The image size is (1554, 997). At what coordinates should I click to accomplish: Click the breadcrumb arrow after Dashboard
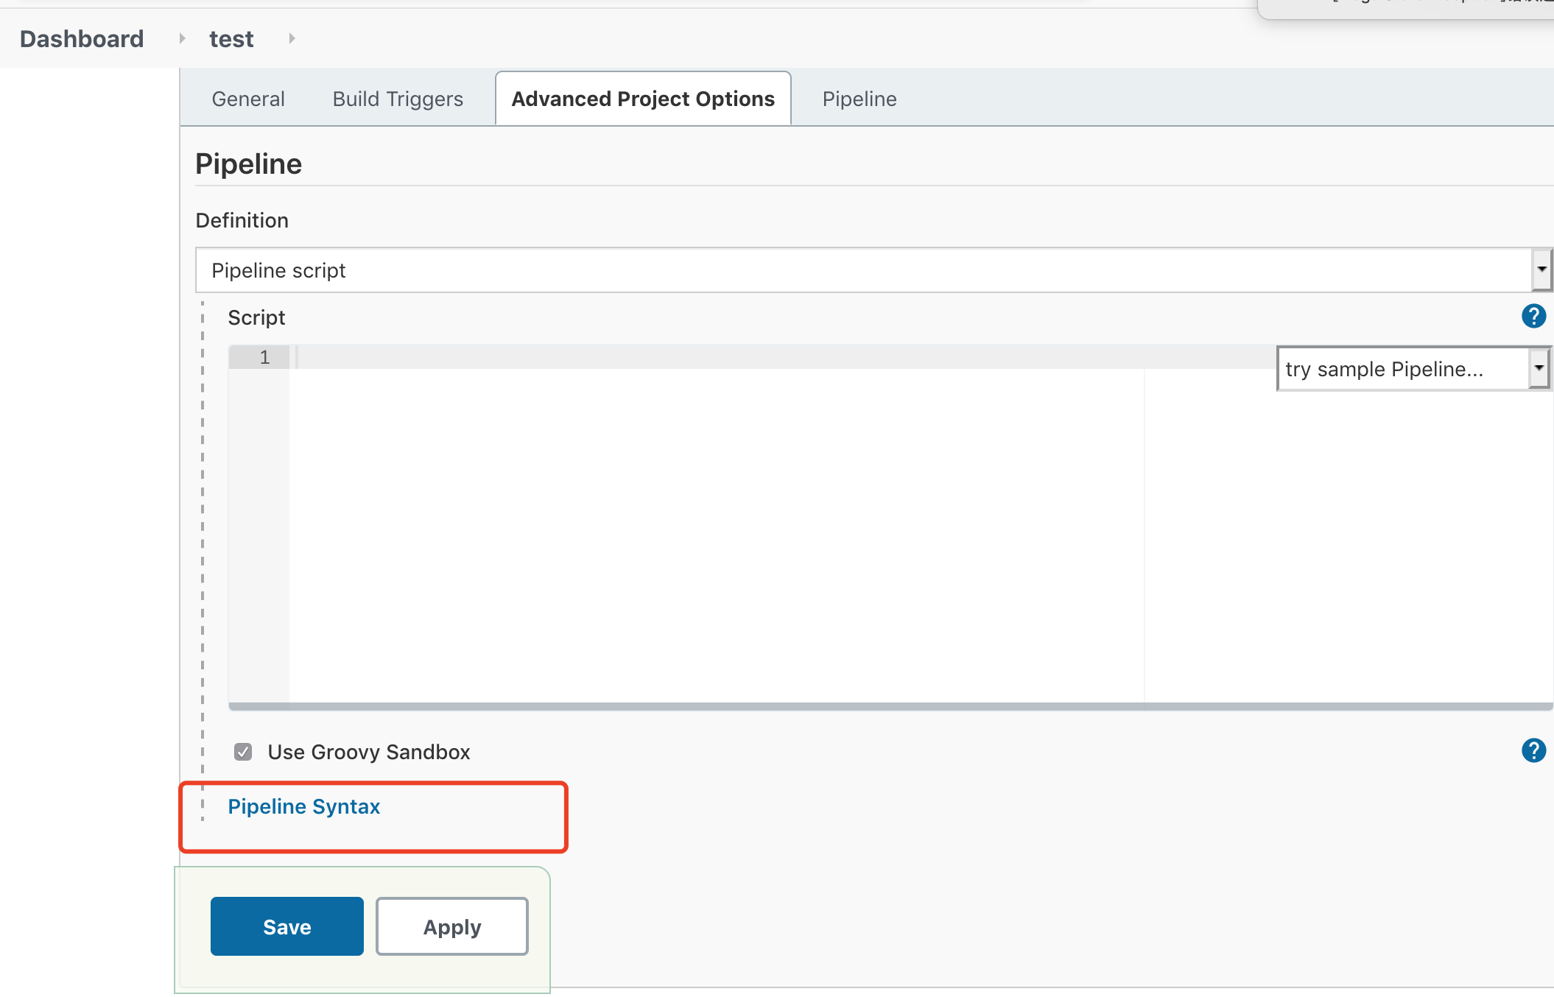(x=182, y=38)
